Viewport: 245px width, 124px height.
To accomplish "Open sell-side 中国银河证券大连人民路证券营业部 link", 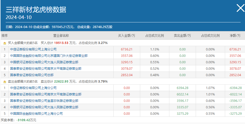I will click(x=44, y=107).
